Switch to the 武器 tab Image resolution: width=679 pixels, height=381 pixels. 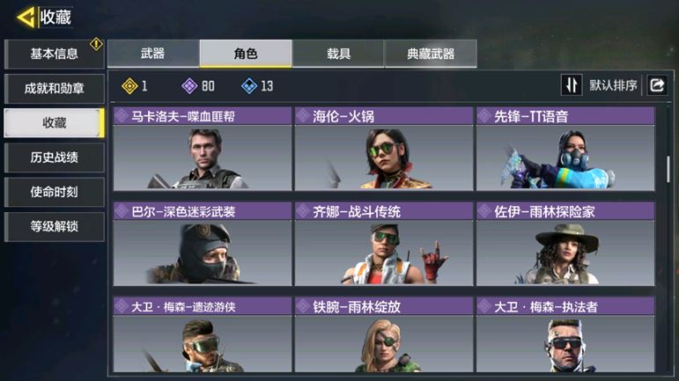[x=153, y=54]
